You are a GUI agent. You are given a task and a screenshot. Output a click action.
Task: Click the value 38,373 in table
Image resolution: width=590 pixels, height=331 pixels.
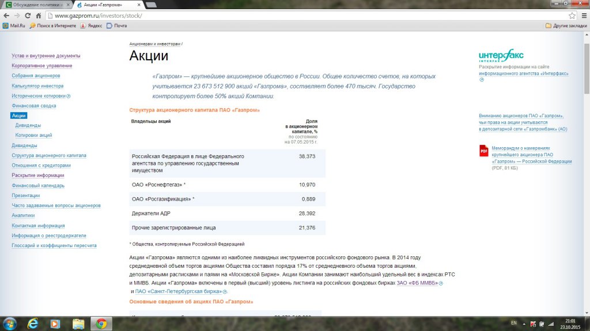(x=307, y=156)
